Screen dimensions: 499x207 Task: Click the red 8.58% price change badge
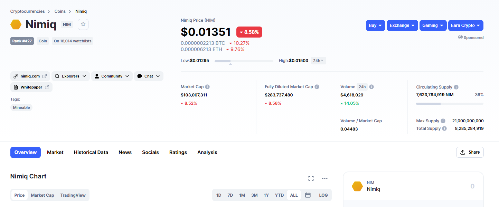[x=249, y=32]
